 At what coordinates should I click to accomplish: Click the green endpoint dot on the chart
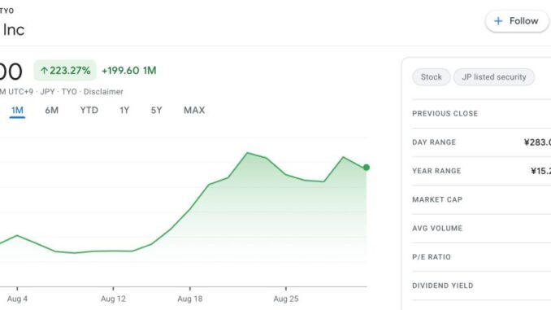[x=367, y=168]
